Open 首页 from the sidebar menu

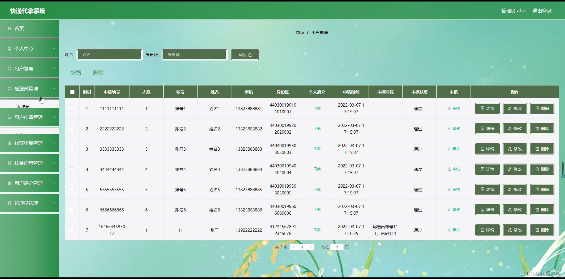(19, 28)
